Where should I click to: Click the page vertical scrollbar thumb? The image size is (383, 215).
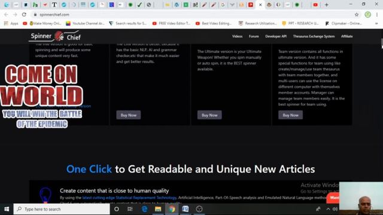382,44
